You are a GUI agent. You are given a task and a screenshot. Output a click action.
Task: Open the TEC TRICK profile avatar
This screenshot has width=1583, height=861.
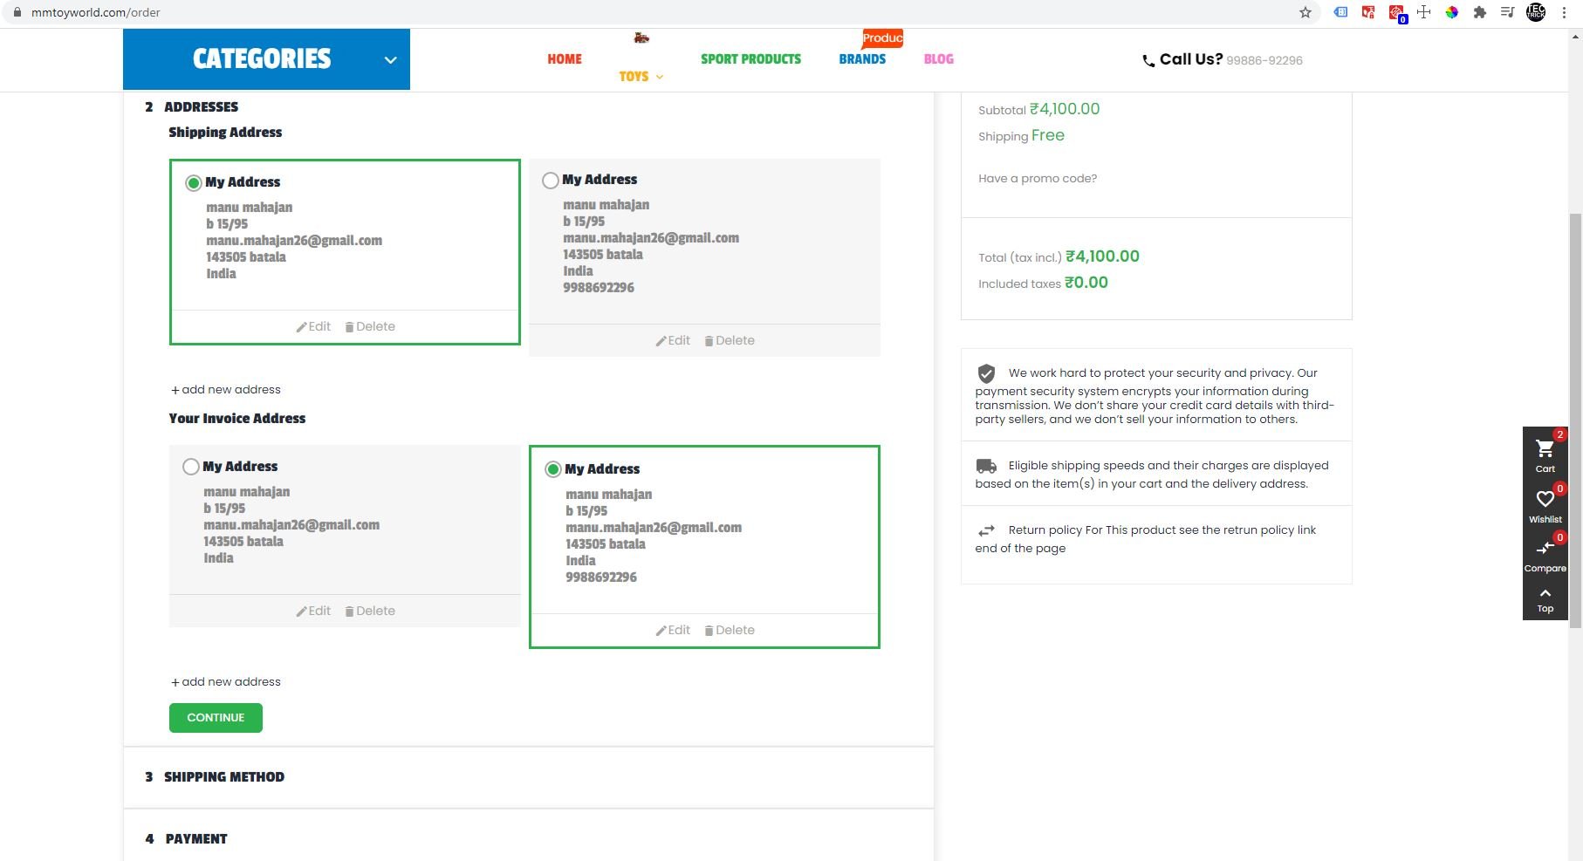click(1536, 12)
